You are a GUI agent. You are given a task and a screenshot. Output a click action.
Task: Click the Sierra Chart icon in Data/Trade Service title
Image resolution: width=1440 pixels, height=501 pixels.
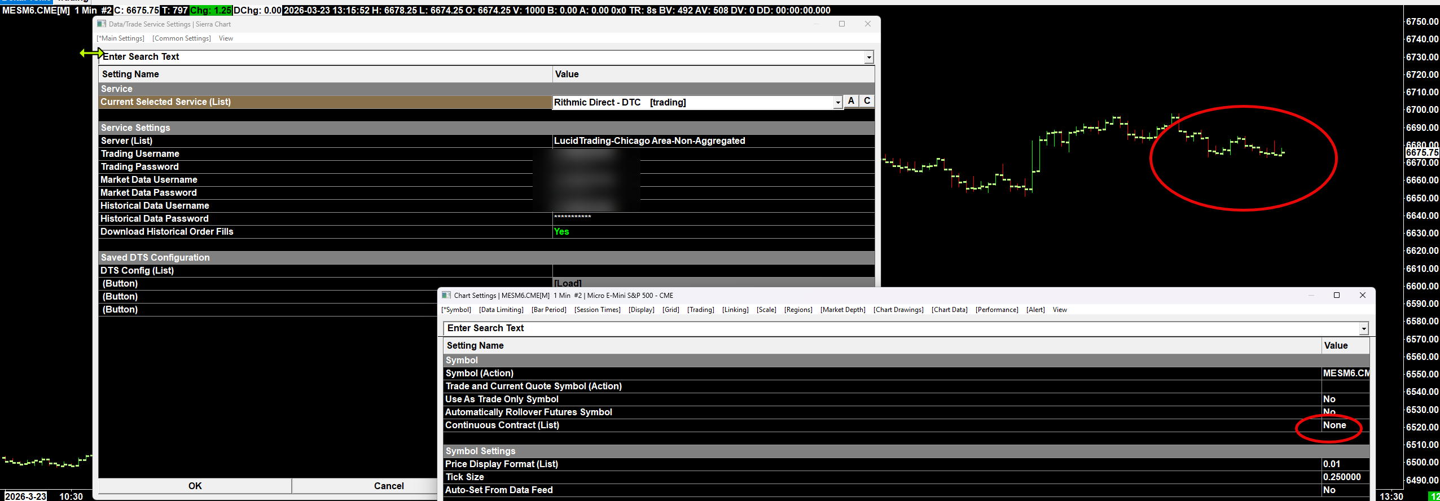[102, 24]
